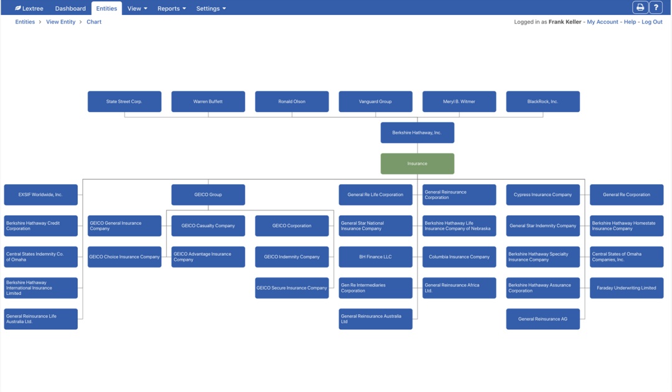This screenshot has width=672, height=392.
Task: Open the GEICO Group node
Action: [x=208, y=195]
